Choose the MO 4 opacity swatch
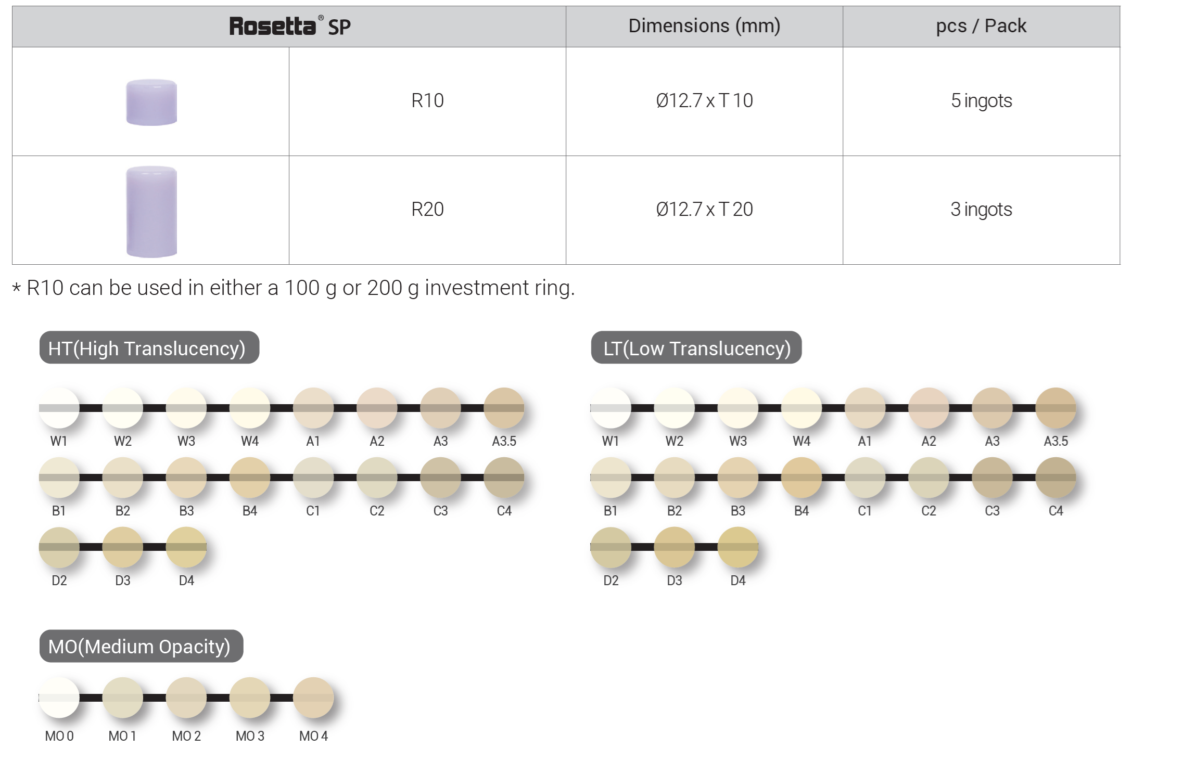 (313, 698)
